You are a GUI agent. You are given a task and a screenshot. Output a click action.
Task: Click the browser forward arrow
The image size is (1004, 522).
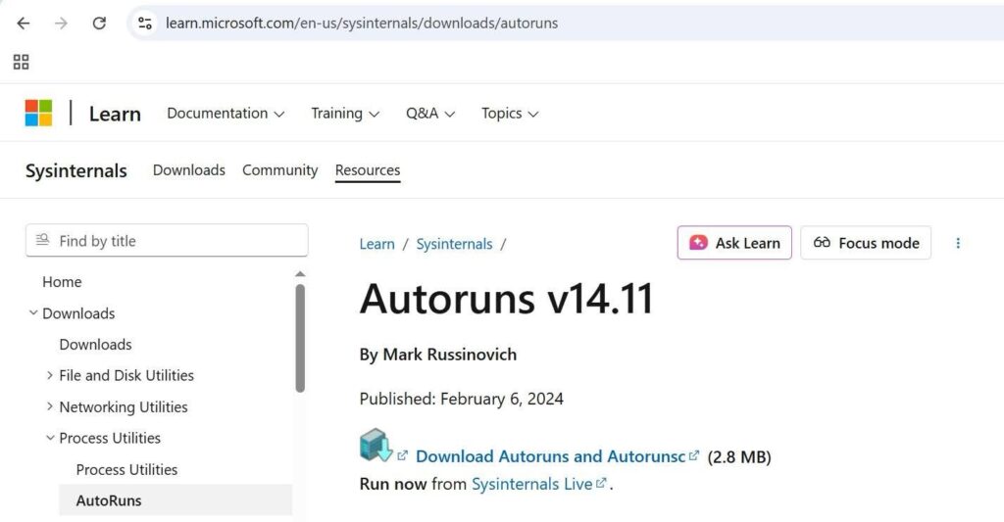point(61,23)
